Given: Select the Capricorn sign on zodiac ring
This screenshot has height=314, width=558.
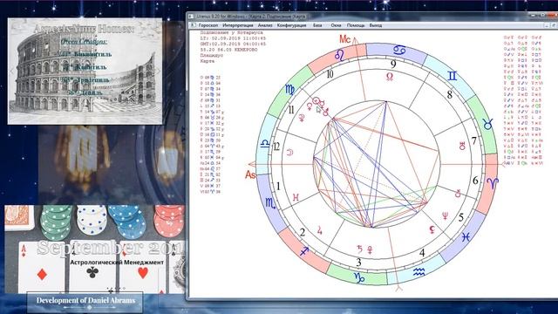Looking at the screenshot, I should 359,277.
